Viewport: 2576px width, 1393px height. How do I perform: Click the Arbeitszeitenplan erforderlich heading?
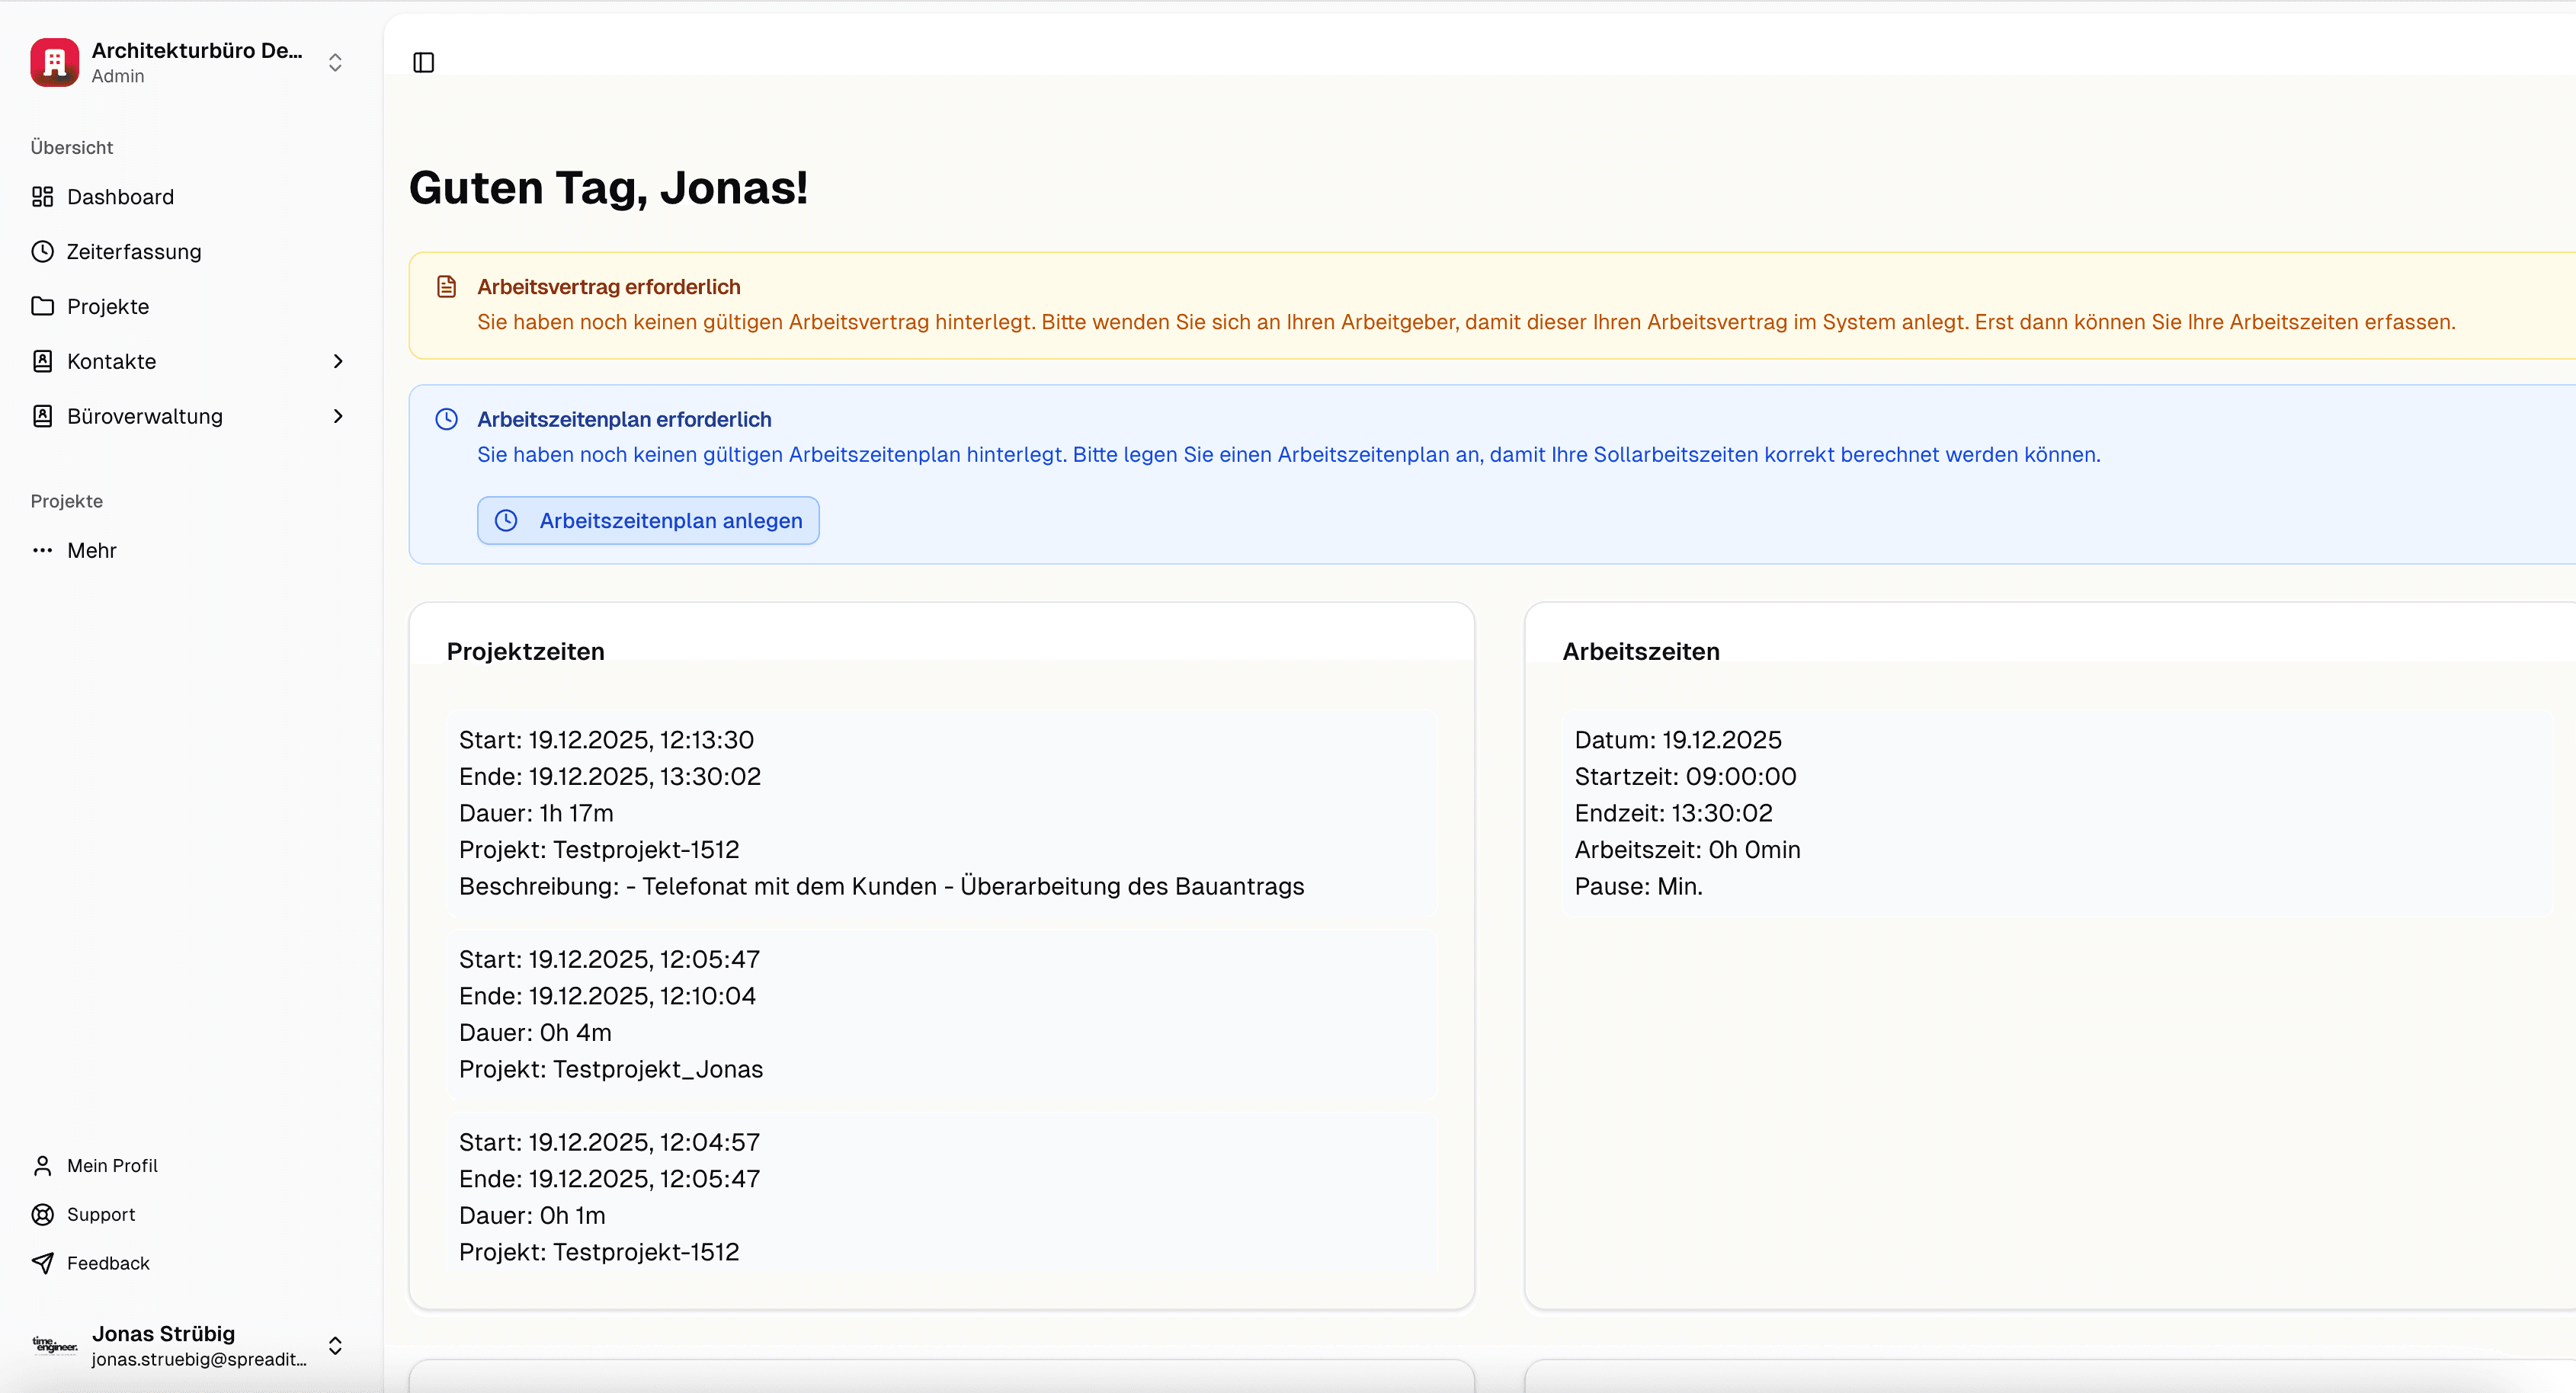(x=624, y=419)
